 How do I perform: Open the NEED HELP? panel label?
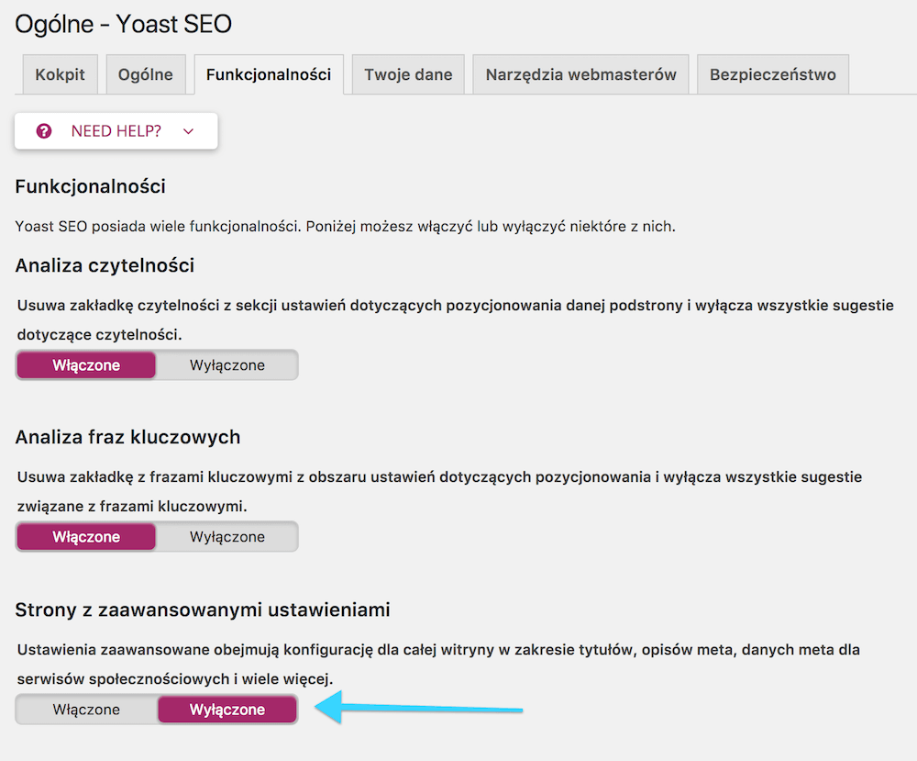point(116,131)
